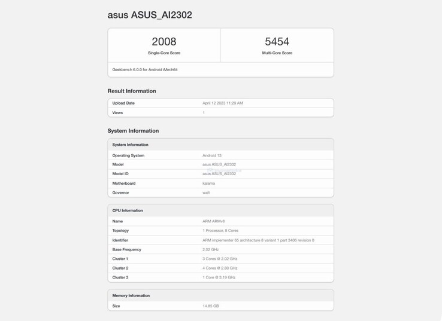Viewport: 442px width, 321px height.
Task: Select '1 Core @ 3.19 GHz' value
Action: point(219,277)
